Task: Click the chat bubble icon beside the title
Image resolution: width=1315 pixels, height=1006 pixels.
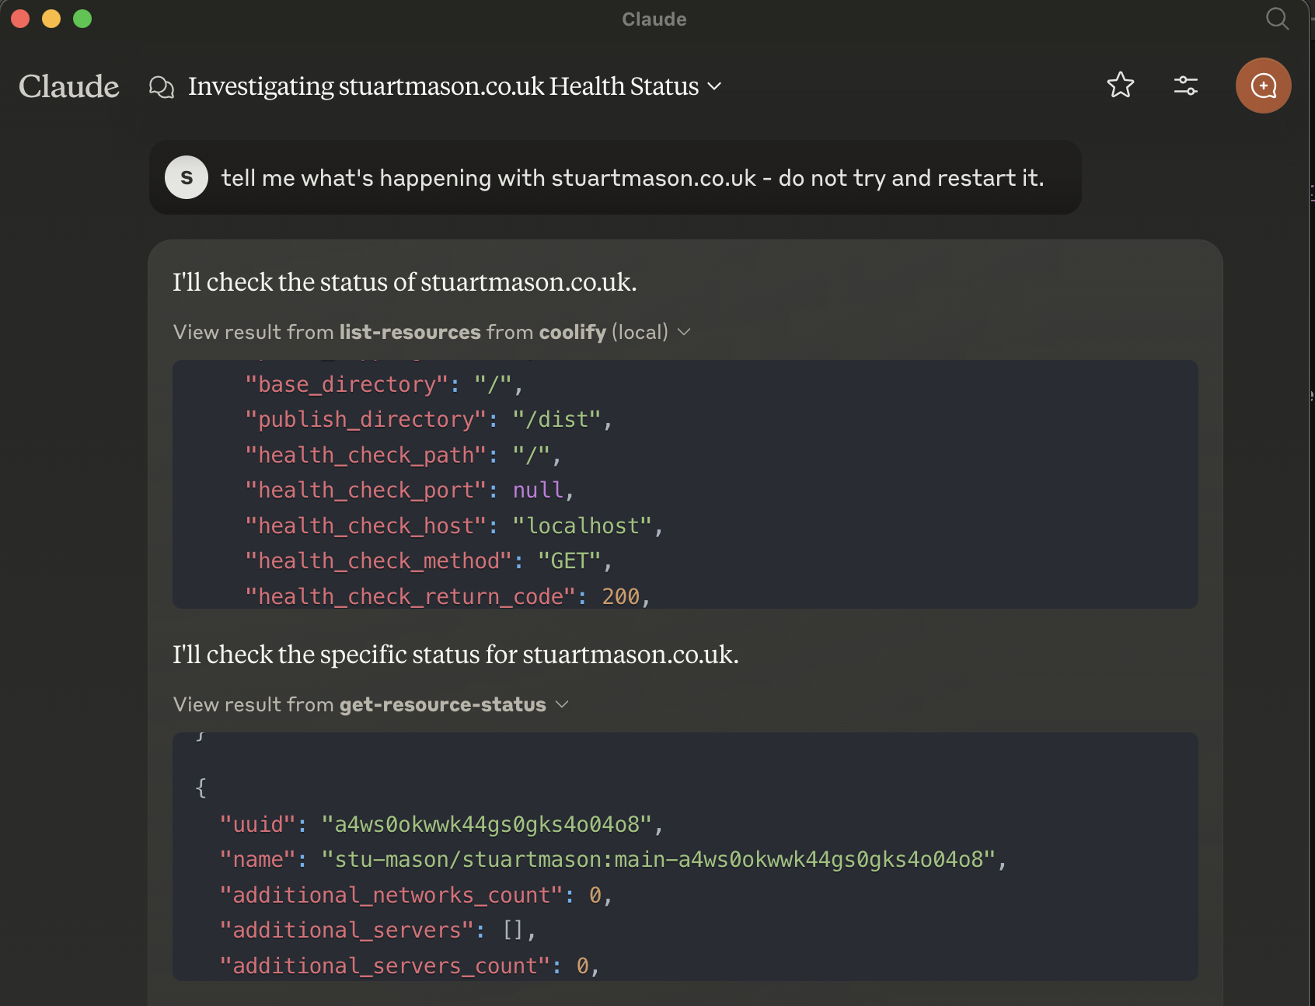Action: (161, 86)
